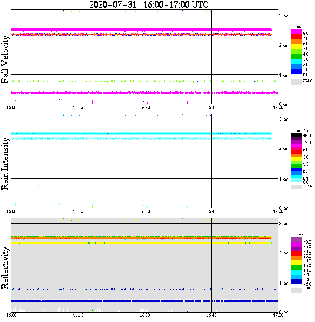This screenshot has height=322, width=315.
Task: Select the yellow swatch in the mm/hr legend
Action: 296,159
